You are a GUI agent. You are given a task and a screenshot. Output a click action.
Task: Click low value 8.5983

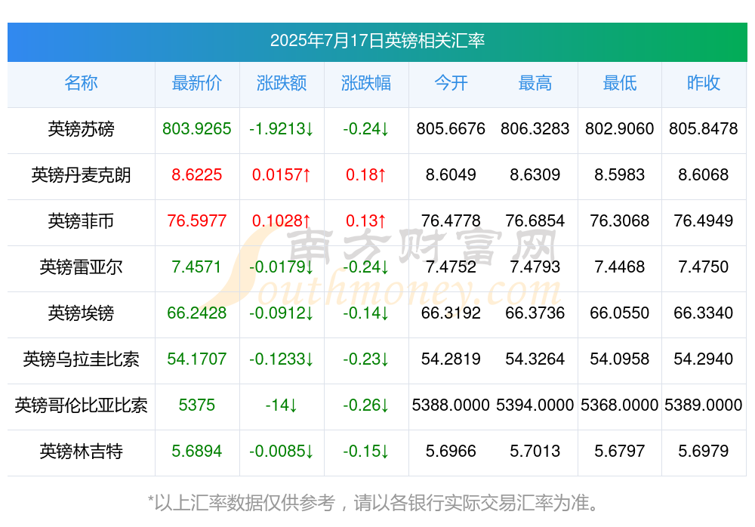pyautogui.click(x=620, y=175)
